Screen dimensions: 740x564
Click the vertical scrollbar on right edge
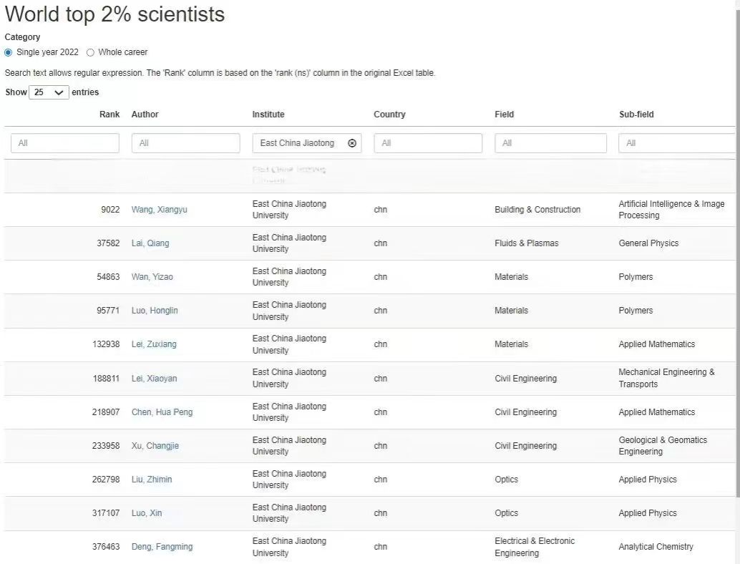point(737,286)
